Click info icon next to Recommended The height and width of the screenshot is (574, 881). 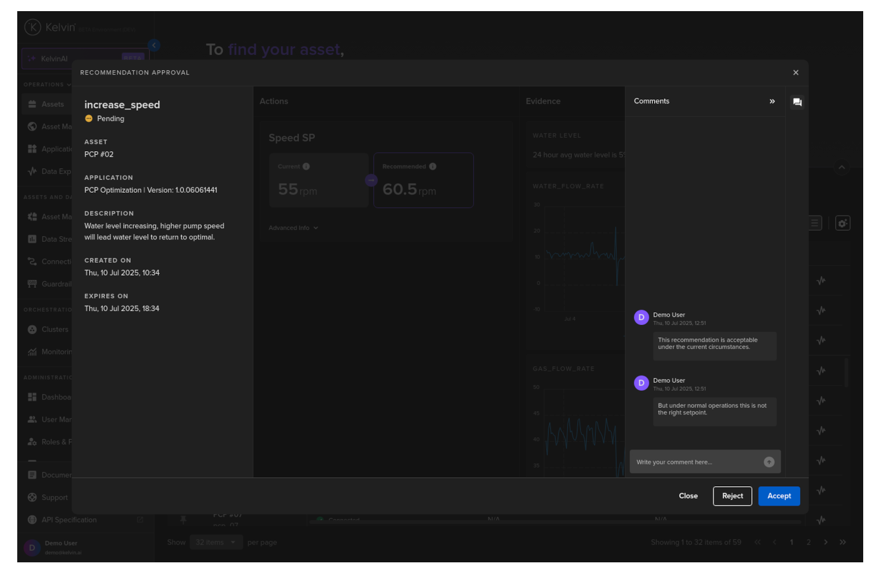(433, 167)
